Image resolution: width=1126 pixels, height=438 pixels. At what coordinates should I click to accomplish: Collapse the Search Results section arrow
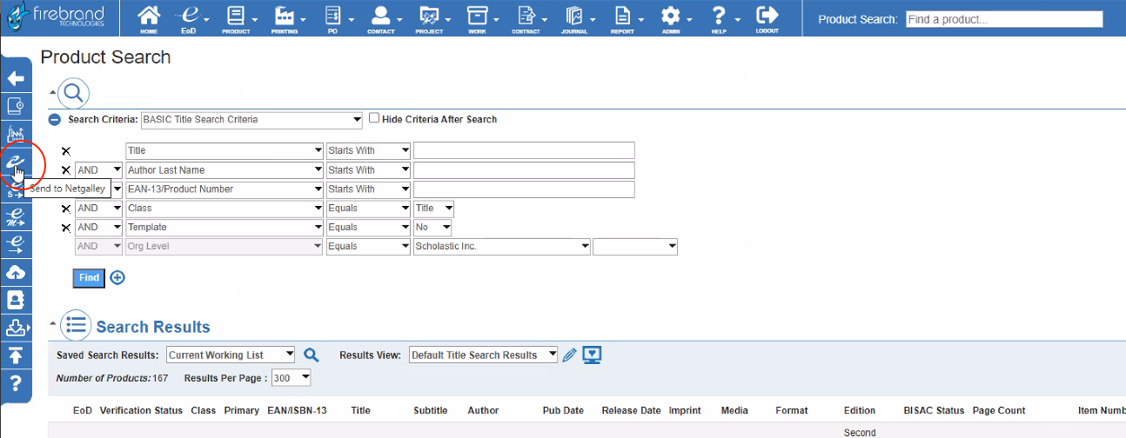click(x=53, y=324)
